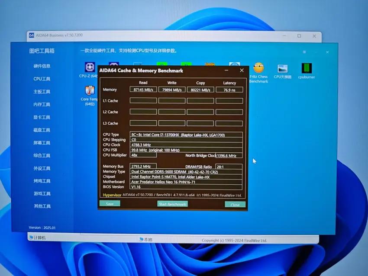Click the Copyright FinalWire Ltd. status text
The height and width of the screenshot is (276, 368).
click(x=234, y=241)
